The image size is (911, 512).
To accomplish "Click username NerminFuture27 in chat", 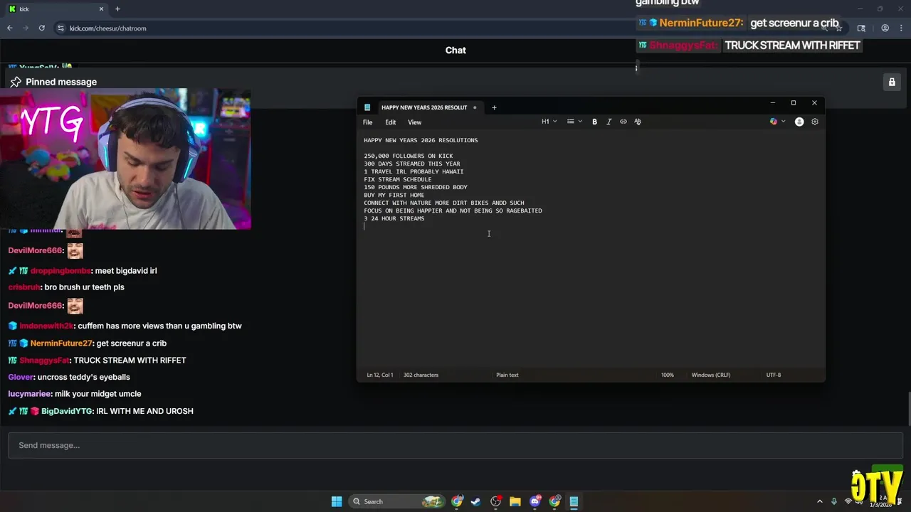I will pyautogui.click(x=62, y=343).
